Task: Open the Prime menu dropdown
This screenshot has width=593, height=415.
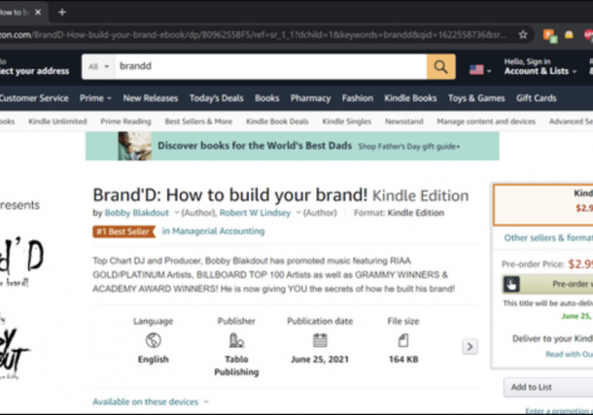Action: [95, 98]
